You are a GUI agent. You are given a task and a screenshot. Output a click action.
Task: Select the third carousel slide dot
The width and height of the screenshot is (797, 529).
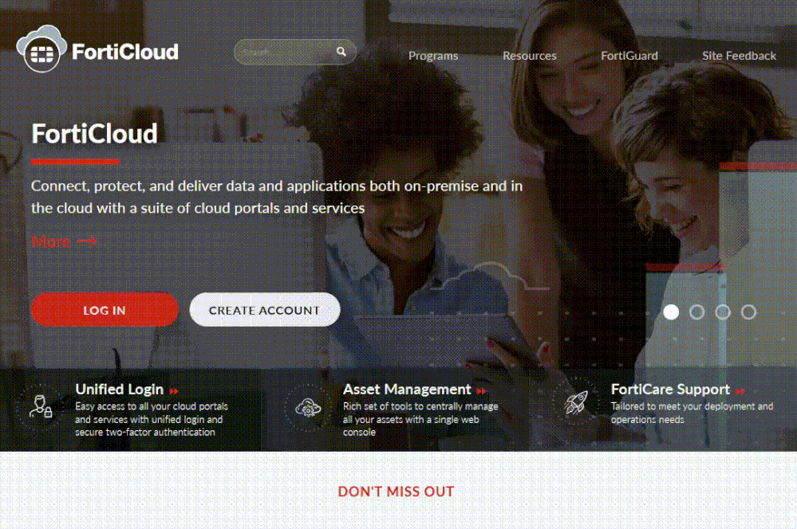point(723,312)
